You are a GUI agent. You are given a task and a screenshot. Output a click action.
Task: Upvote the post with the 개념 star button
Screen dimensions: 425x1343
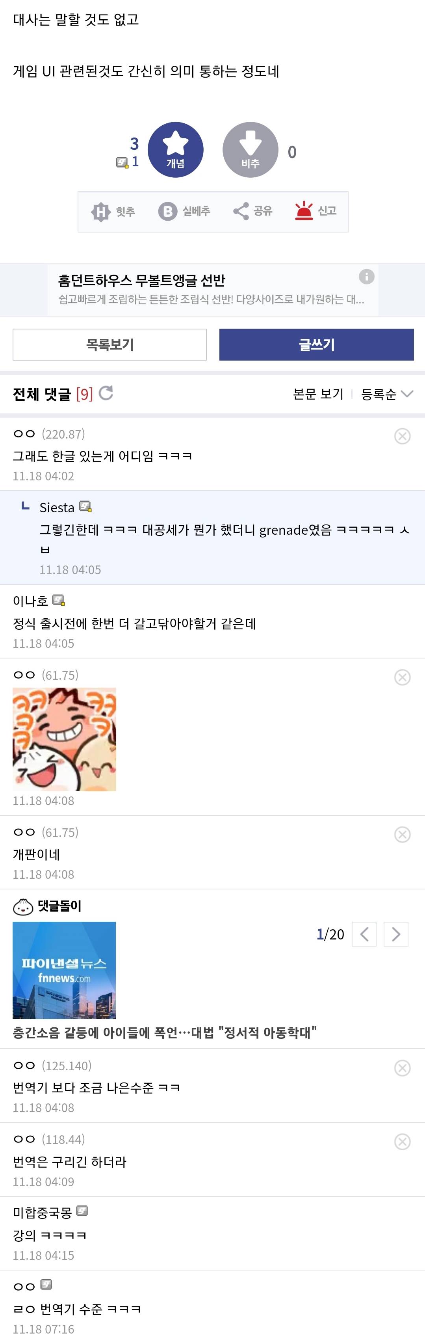pyautogui.click(x=176, y=150)
